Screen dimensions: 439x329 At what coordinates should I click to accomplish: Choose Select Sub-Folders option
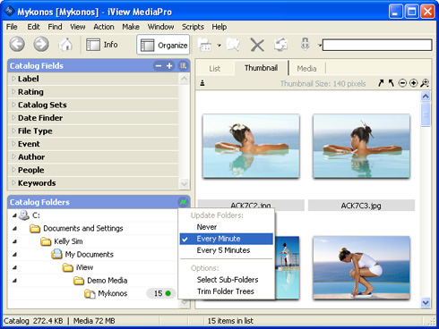pyautogui.click(x=227, y=280)
